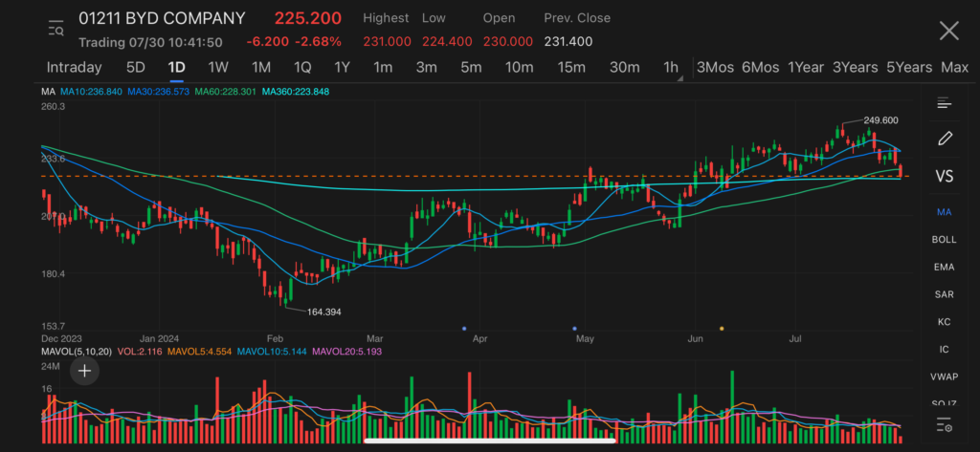The image size is (980, 452).
Task: Tap the 249.600 high price label
Action: click(x=880, y=120)
